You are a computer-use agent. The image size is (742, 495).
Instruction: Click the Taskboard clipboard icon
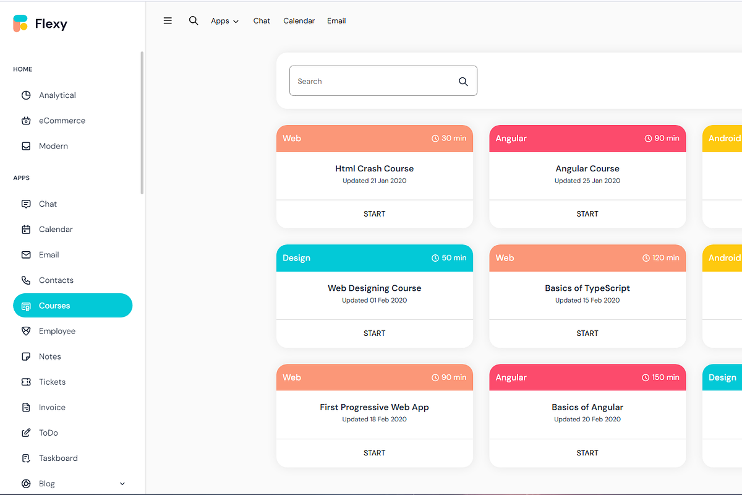[x=26, y=458]
